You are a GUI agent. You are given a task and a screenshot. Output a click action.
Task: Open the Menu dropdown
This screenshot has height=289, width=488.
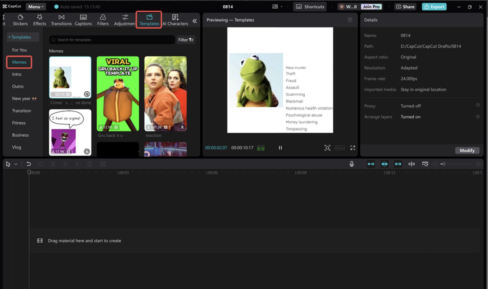tap(36, 7)
